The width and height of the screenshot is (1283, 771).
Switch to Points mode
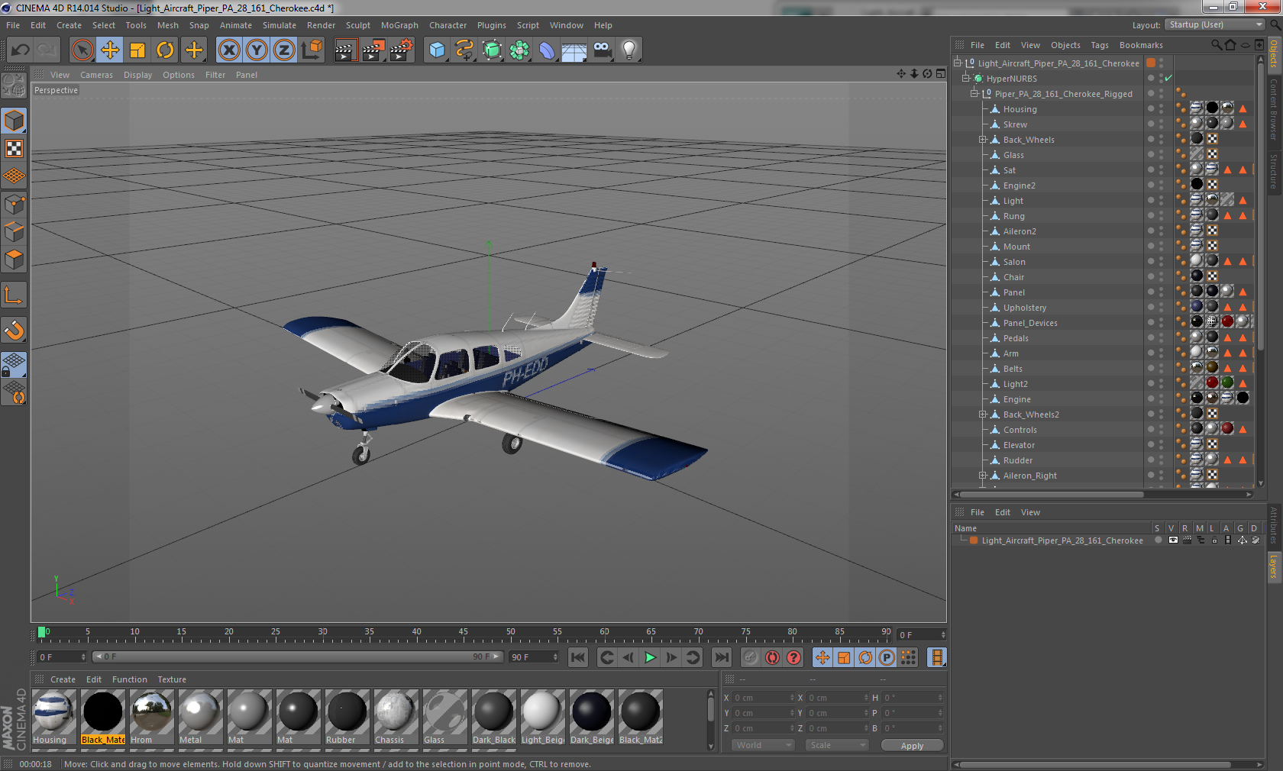(x=14, y=204)
